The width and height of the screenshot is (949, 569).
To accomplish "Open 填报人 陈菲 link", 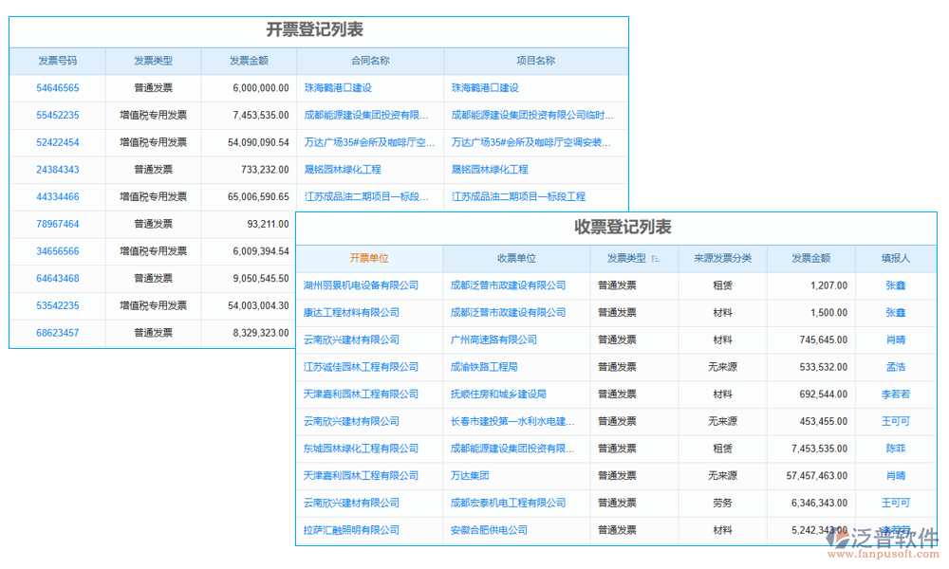I will (x=896, y=449).
